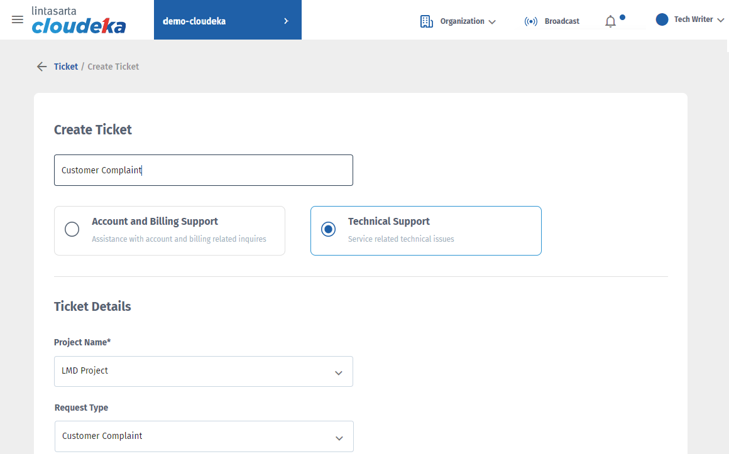Click the Broadcast signal icon
This screenshot has height=454, width=729.
(531, 21)
